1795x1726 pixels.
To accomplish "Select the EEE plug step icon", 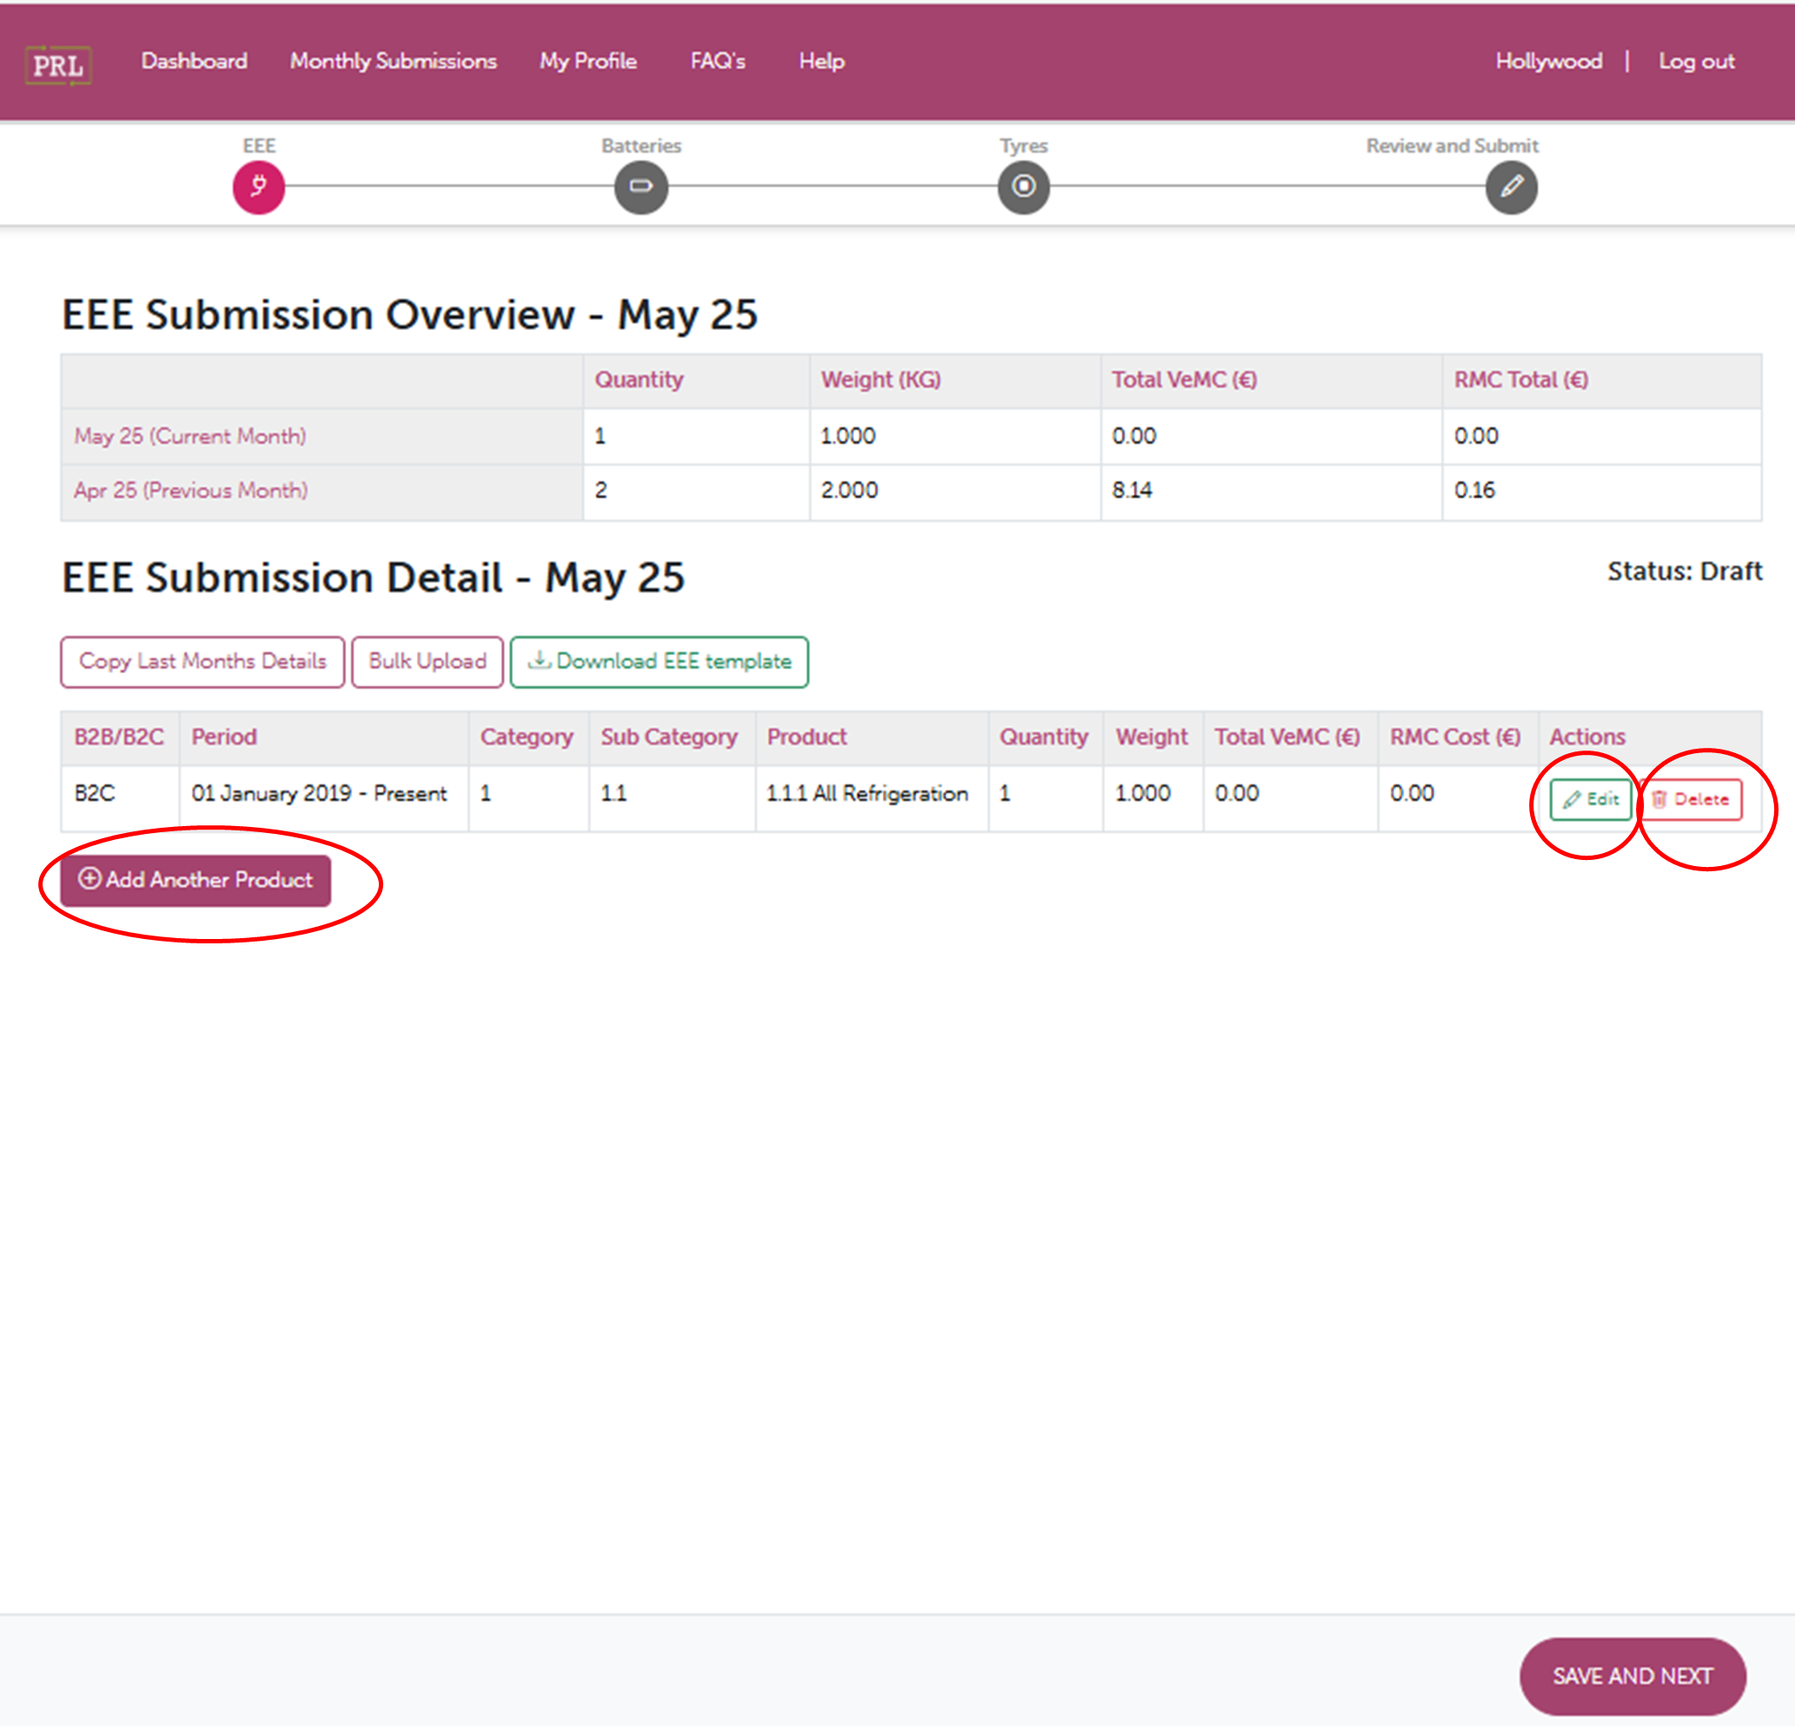I will click(258, 187).
